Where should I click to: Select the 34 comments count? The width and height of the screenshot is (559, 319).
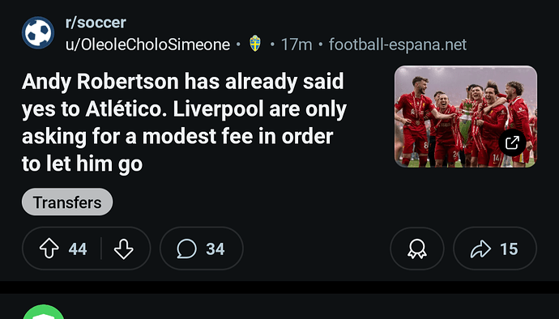pos(215,249)
